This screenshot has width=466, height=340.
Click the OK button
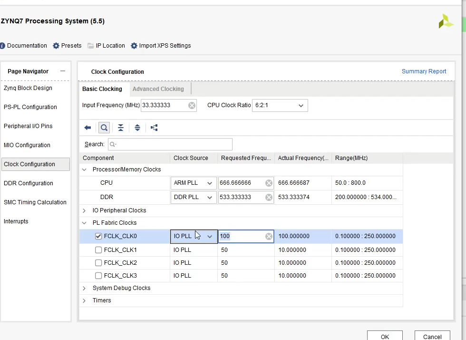point(385,336)
